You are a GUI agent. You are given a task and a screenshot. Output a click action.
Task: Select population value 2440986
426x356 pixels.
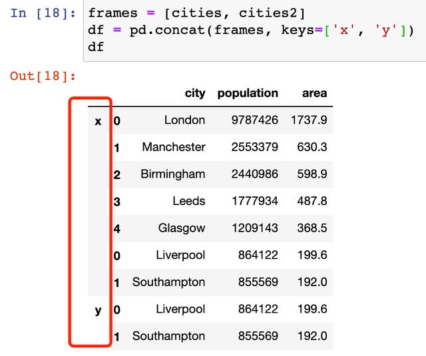(x=255, y=174)
